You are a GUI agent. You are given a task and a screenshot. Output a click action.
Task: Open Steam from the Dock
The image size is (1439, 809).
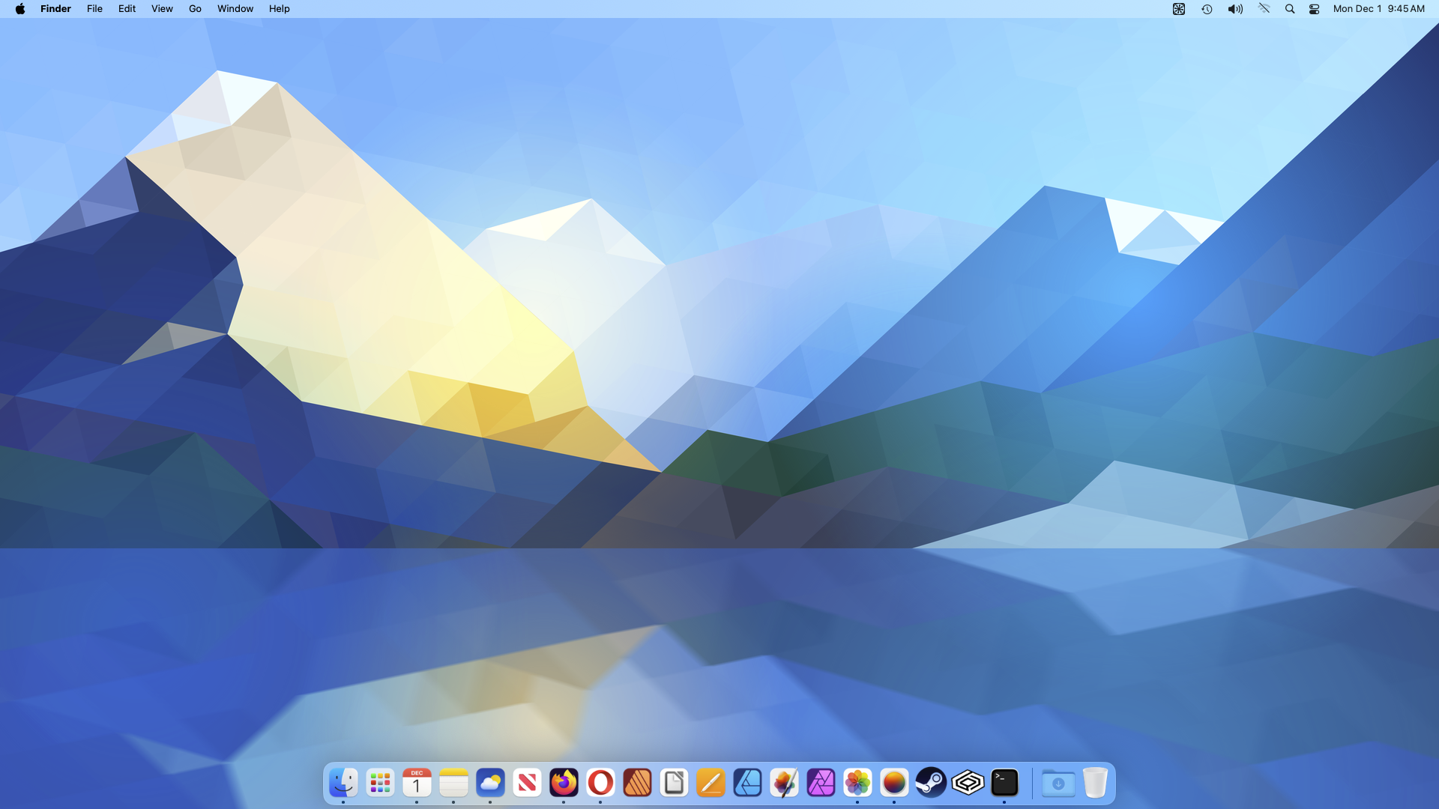point(931,784)
